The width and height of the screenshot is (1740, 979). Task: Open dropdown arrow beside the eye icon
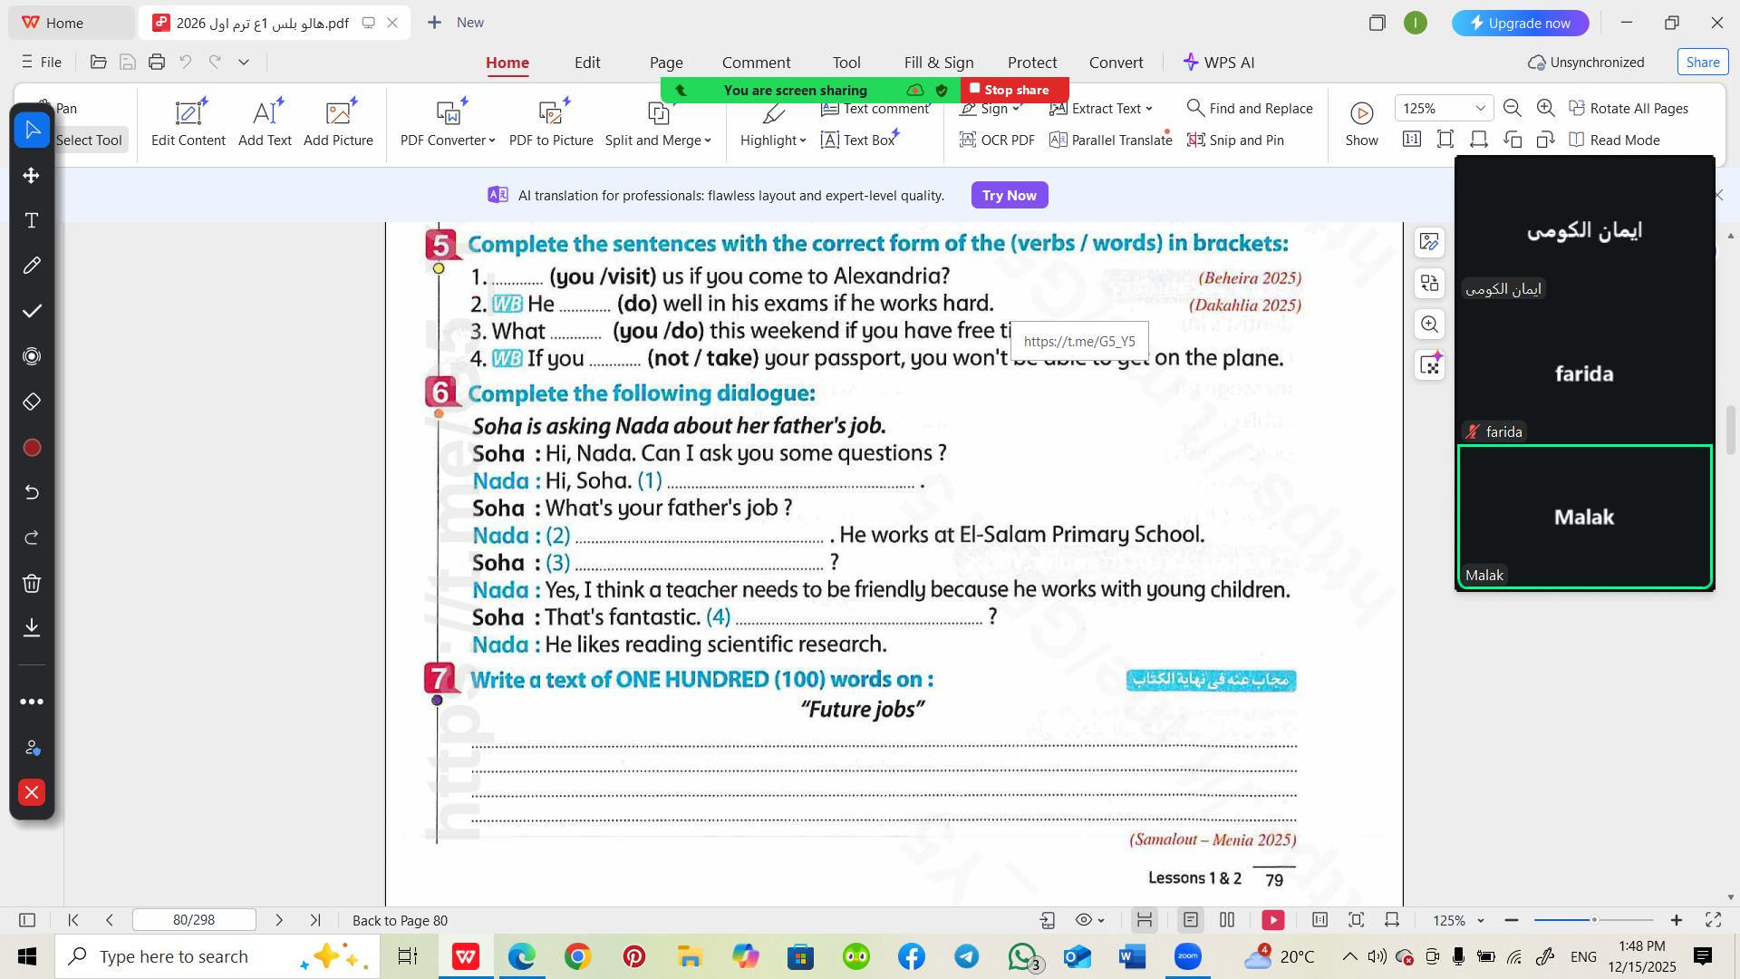1102,920
